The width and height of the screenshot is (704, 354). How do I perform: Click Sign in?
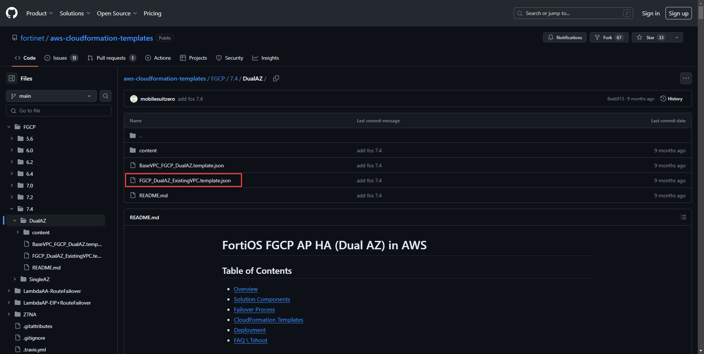pyautogui.click(x=650, y=13)
